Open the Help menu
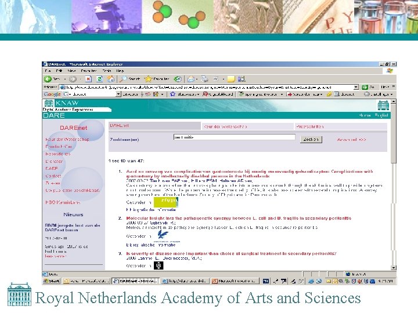The width and height of the screenshot is (418, 313). pyautogui.click(x=120, y=71)
